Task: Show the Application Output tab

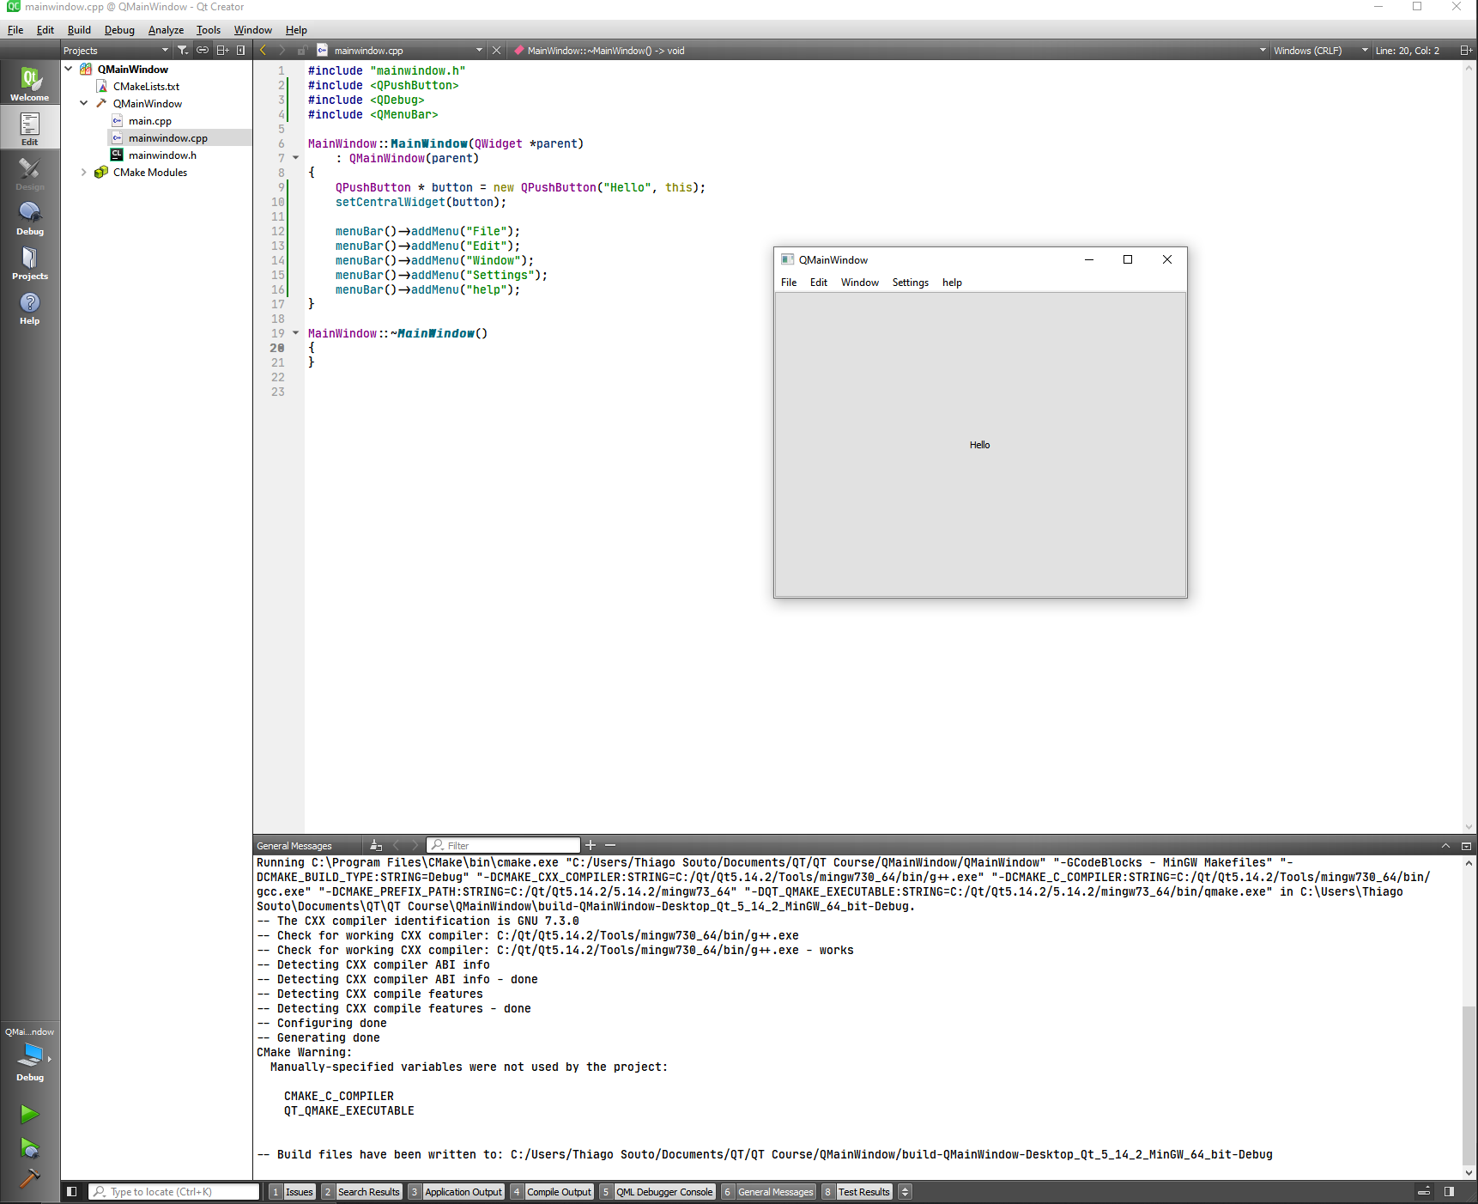Action: click(x=457, y=1192)
